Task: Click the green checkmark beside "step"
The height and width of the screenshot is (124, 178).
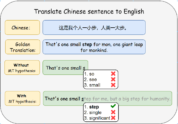Action: [113, 107]
